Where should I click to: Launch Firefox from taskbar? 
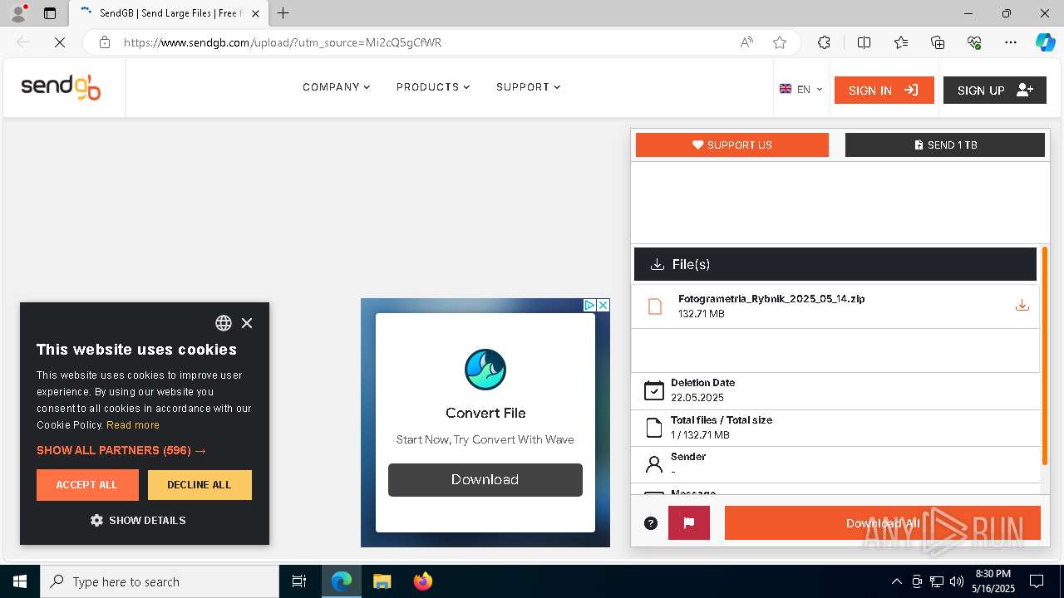(x=423, y=581)
